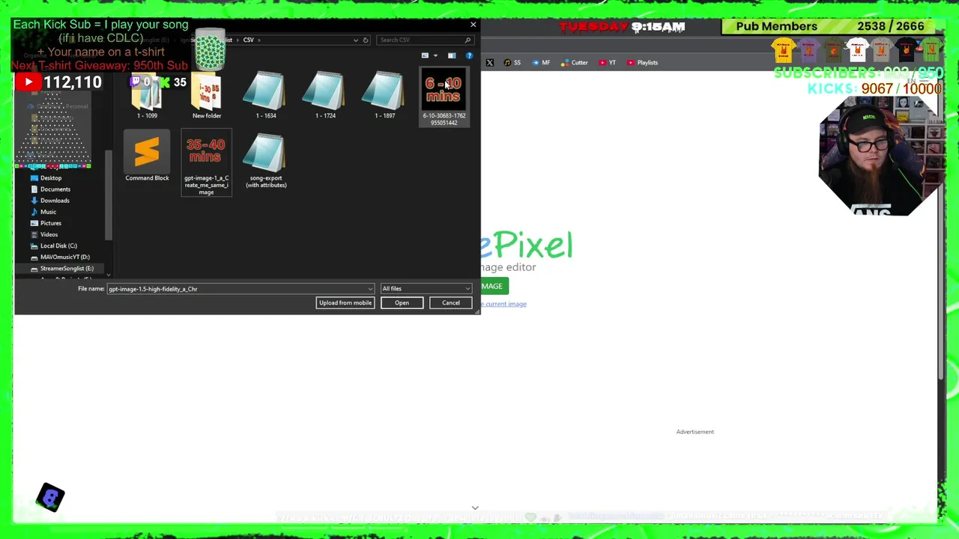Click the Cancel button
The image size is (959, 539).
(450, 303)
